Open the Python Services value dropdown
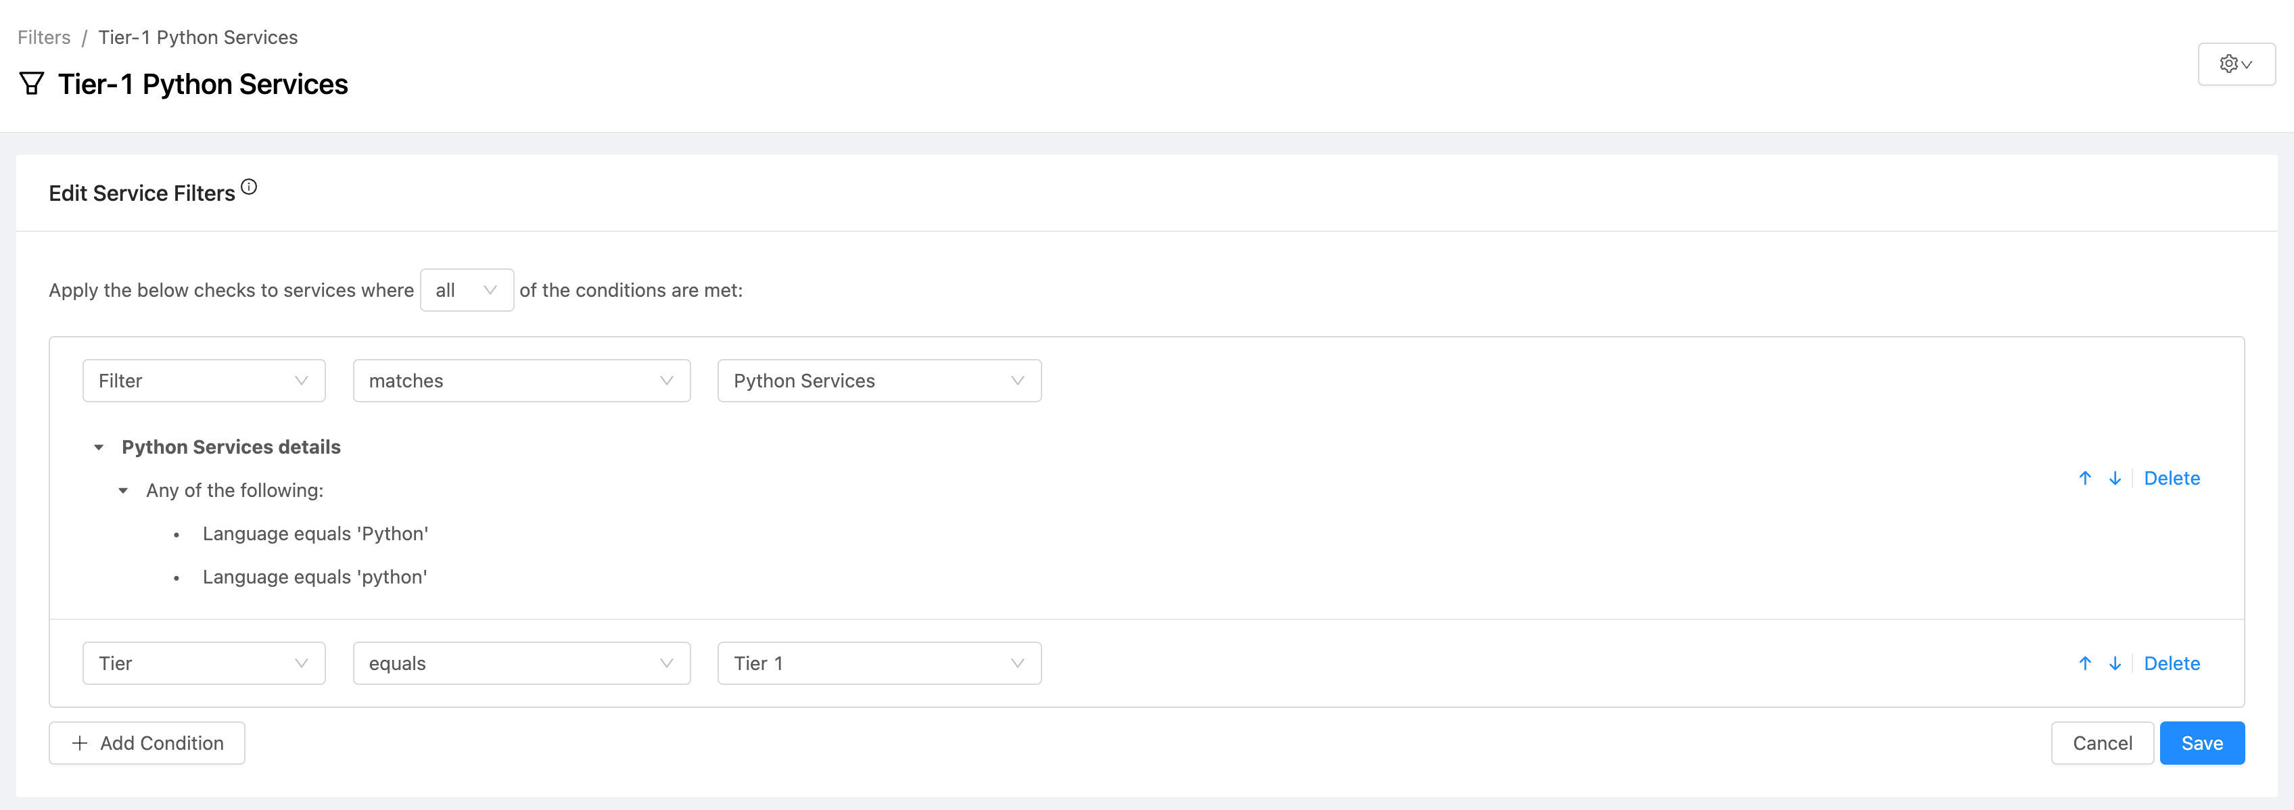 point(879,381)
